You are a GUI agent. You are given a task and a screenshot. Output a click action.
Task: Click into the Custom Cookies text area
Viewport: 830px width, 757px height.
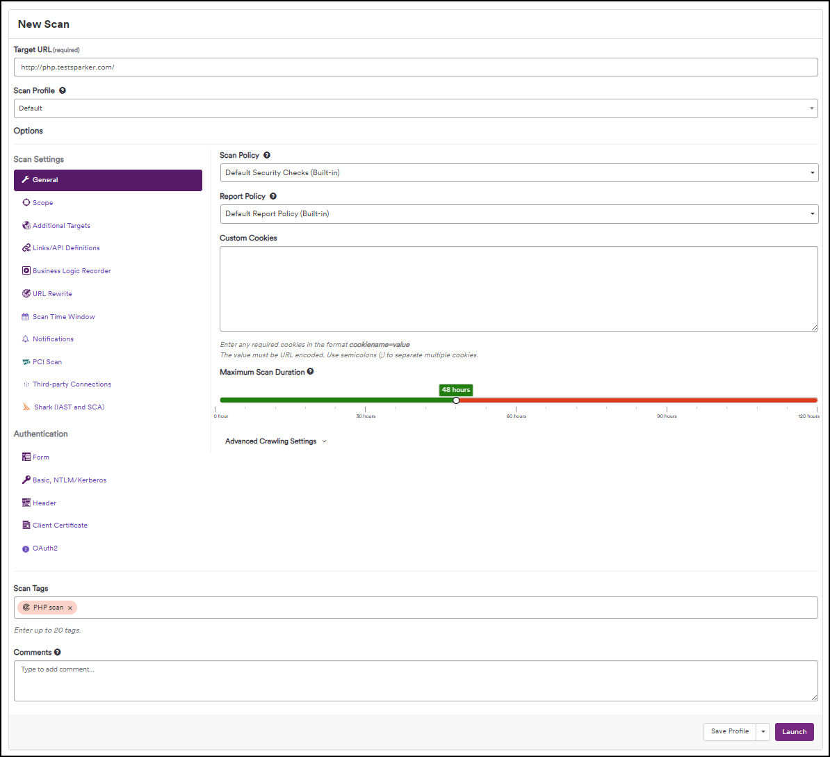tap(519, 288)
